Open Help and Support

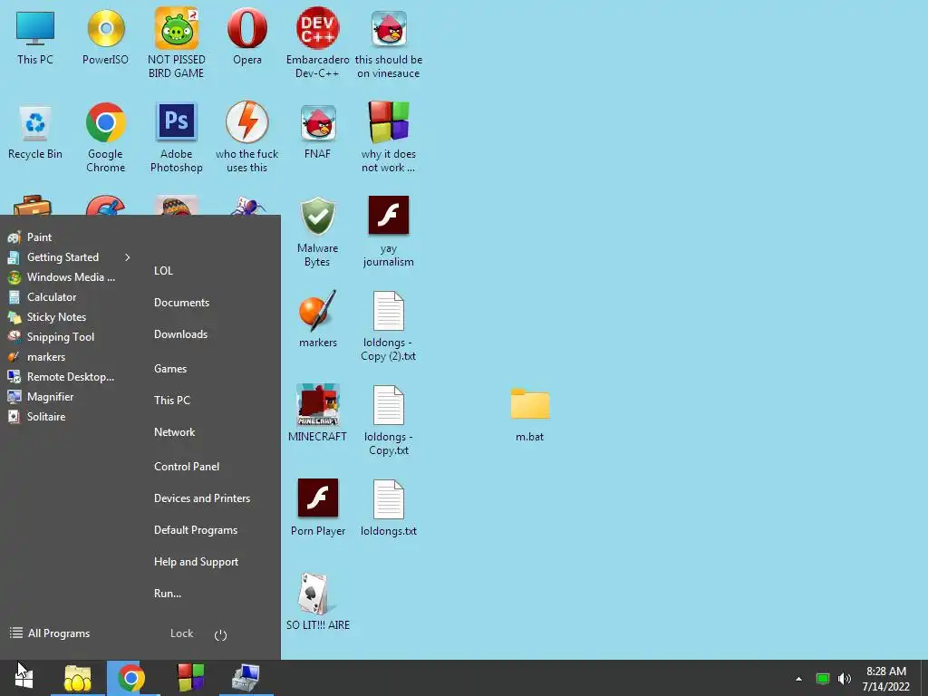pos(196,562)
